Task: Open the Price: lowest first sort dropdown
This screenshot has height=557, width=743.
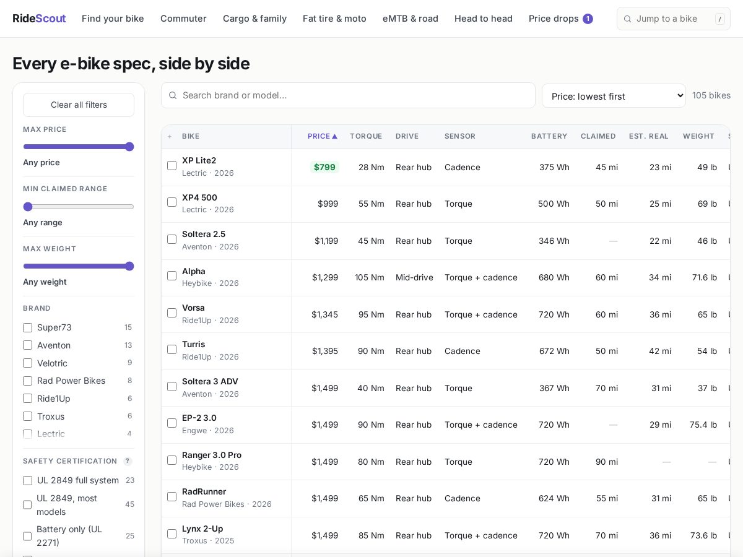Action: click(614, 96)
